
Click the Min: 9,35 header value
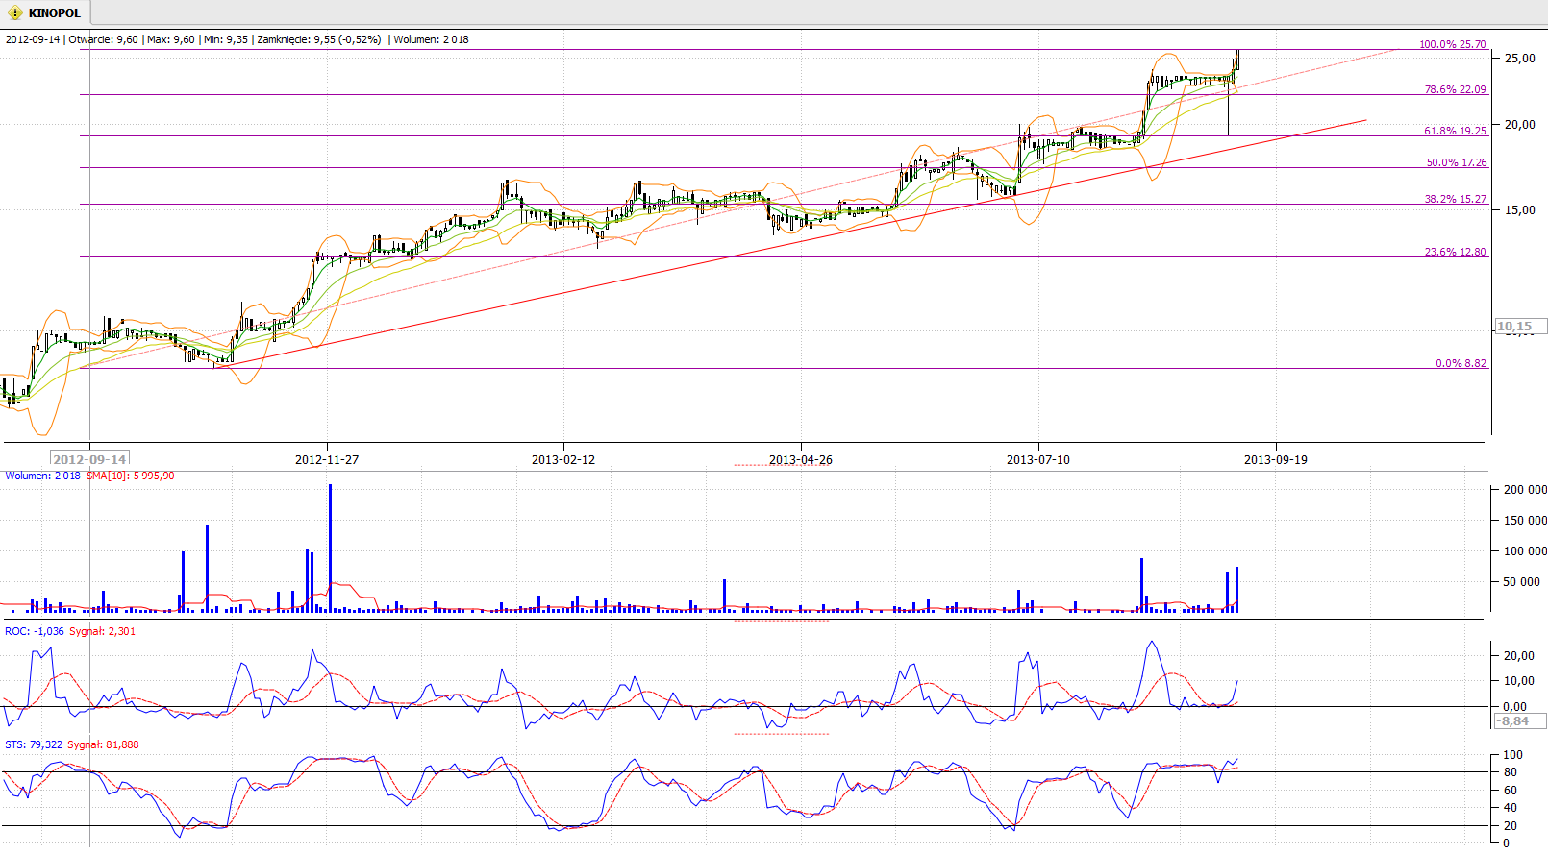226,39
